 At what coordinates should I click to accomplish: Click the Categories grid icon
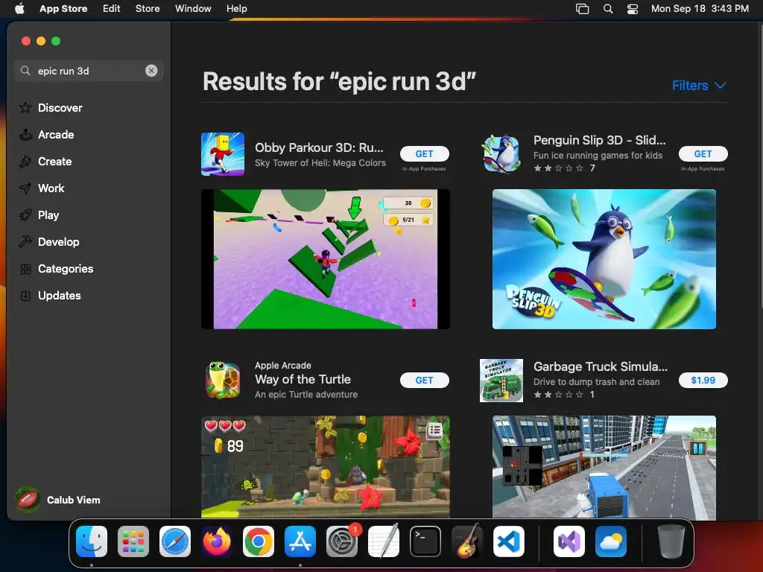pos(25,268)
